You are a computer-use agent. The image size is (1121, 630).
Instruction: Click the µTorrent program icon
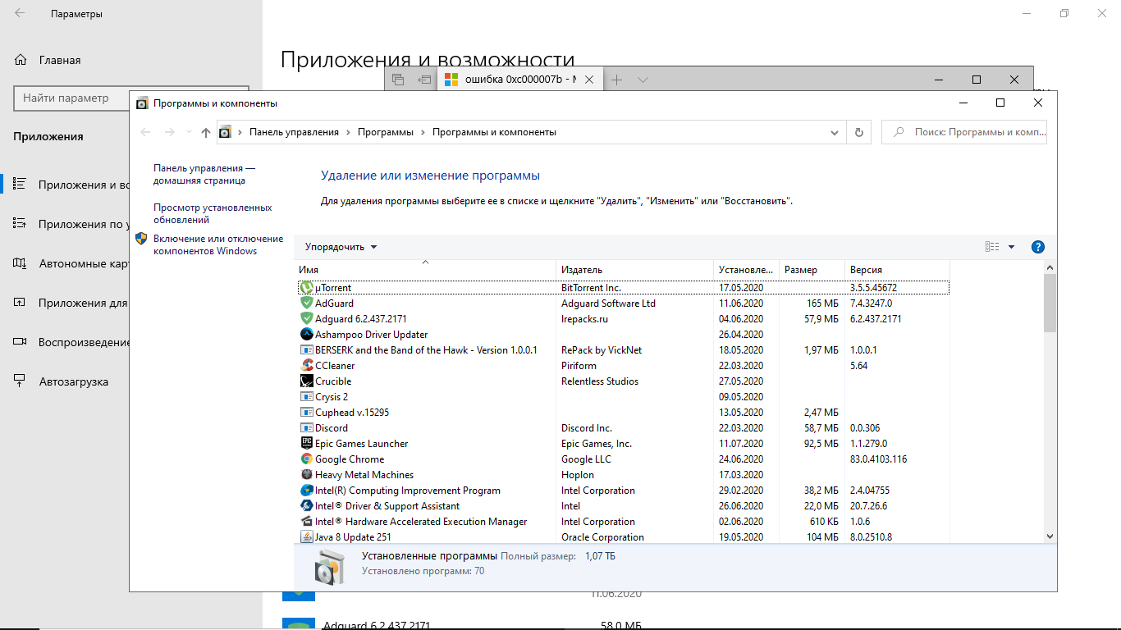coord(307,288)
